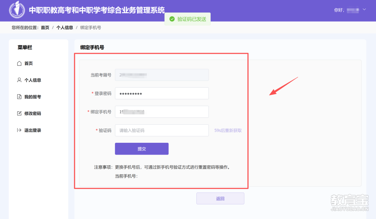376x219 pixels.
Task: Click the 返回 back button
Action: coord(220,198)
